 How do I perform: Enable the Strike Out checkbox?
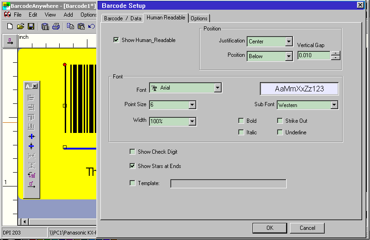point(280,121)
